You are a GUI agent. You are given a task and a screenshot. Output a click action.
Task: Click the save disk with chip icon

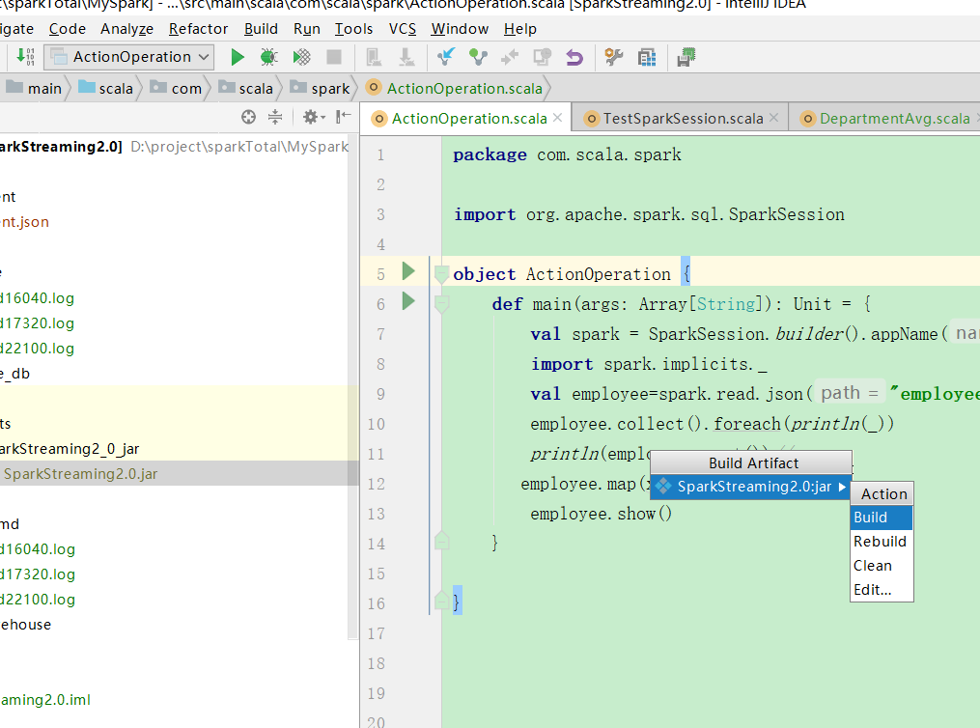click(686, 57)
